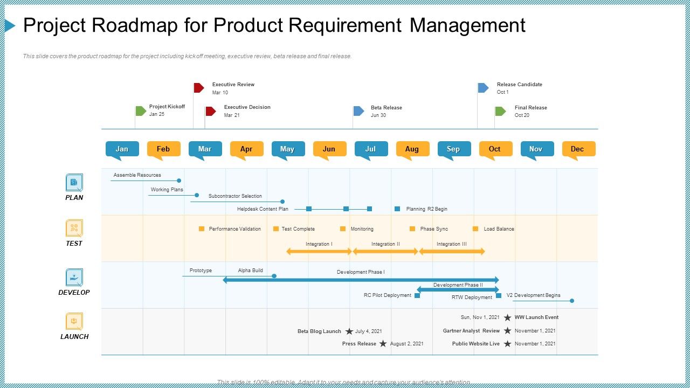Click the star beside Public Website Live
Screen dimensions: 690x388
(507, 344)
